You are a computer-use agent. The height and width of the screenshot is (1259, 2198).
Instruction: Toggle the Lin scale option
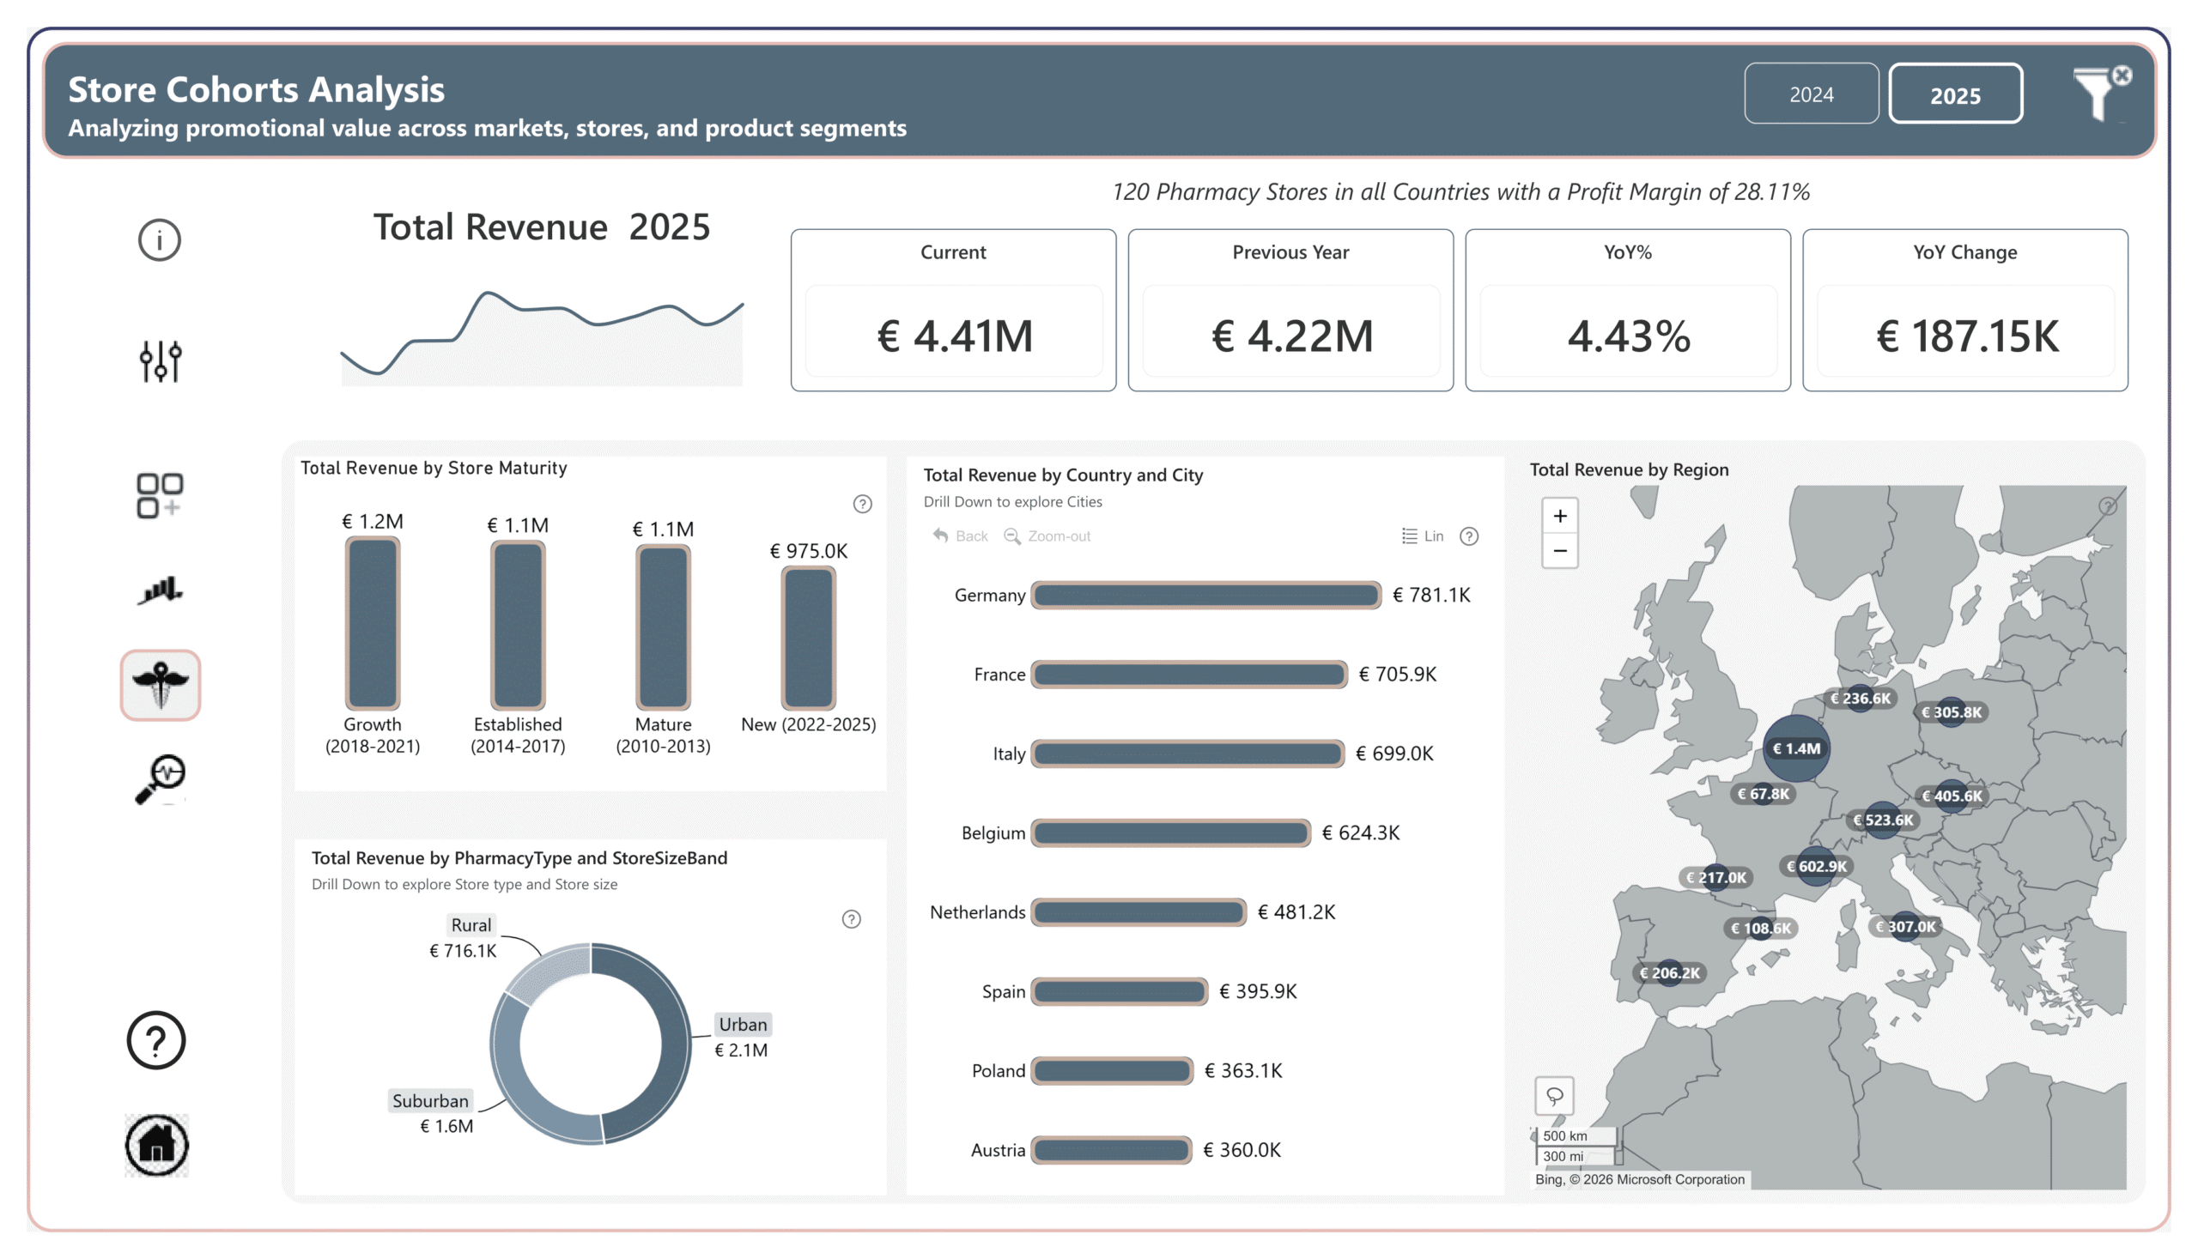pos(1423,536)
